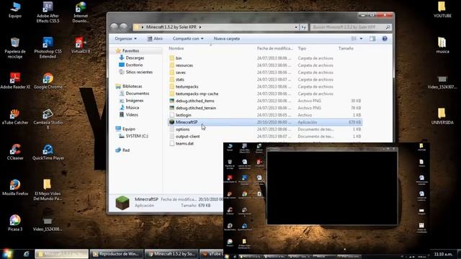Select SYSTEM (C:) drive in navigation pane
The height and width of the screenshot is (259, 461).
click(x=133, y=136)
